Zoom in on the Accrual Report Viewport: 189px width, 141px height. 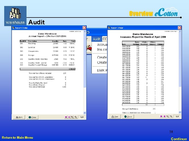[x=72, y=117]
